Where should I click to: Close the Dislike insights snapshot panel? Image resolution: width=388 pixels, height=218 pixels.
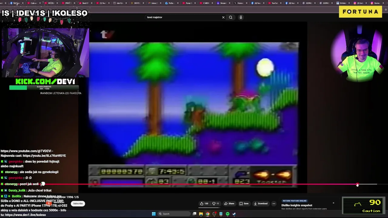pos(333,203)
